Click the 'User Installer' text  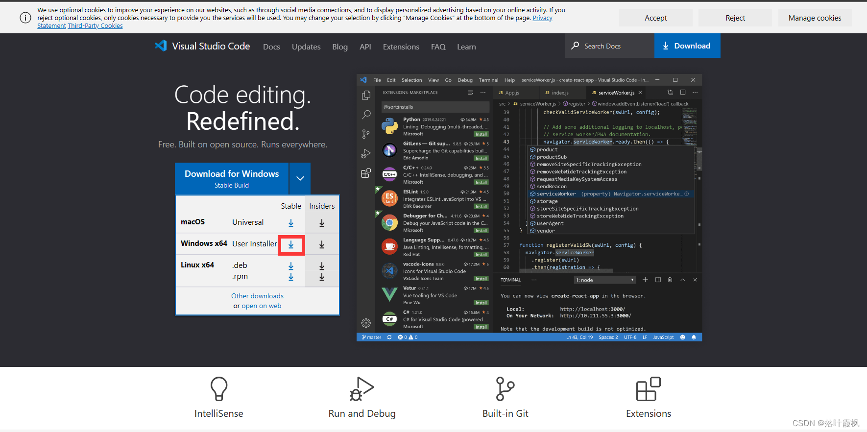(x=254, y=244)
